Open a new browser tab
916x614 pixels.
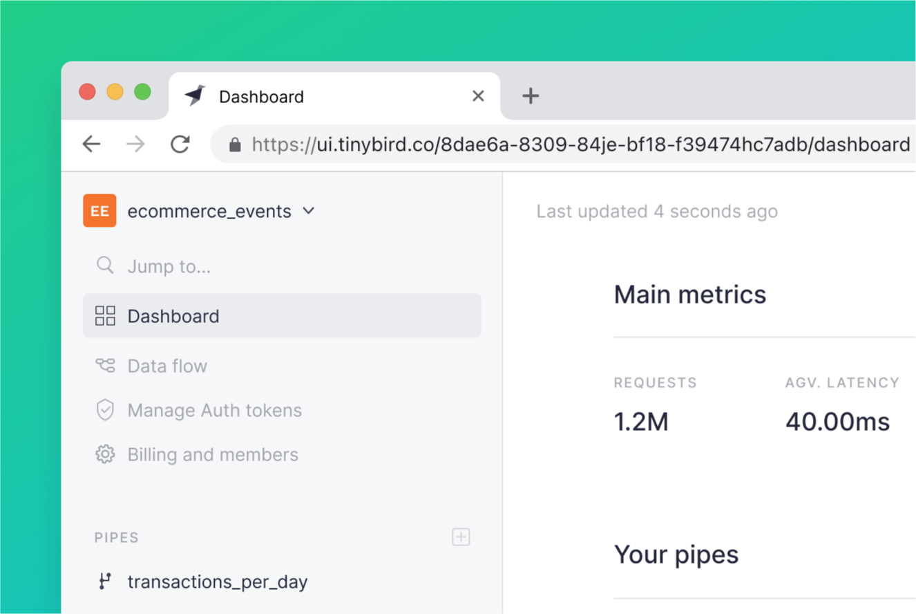click(531, 96)
